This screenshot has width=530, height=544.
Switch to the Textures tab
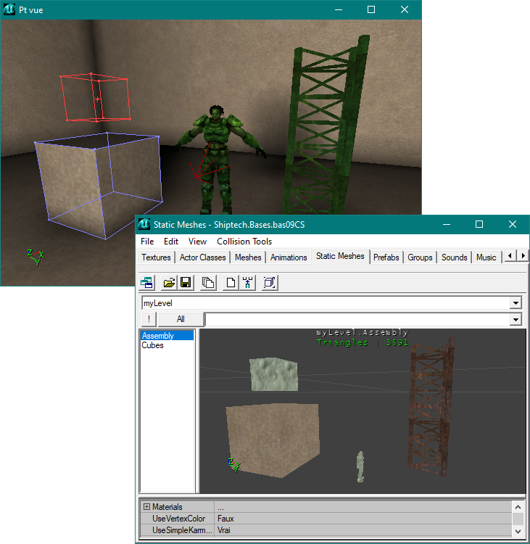(x=156, y=257)
